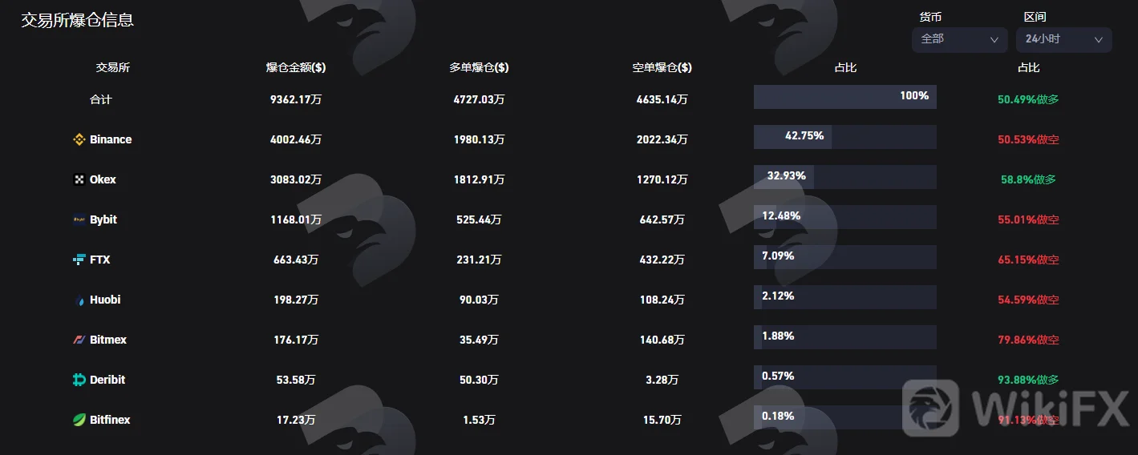This screenshot has height=455, width=1138.
Task: Click the Huobi flame logo icon
Action: 79,300
